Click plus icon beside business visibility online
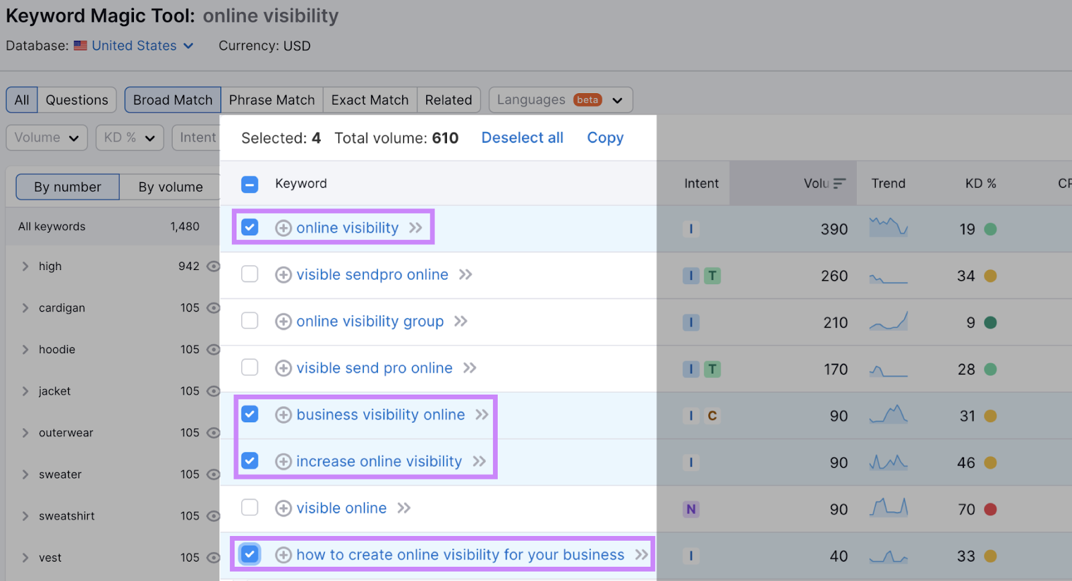This screenshot has height=581, width=1072. pyautogui.click(x=283, y=415)
